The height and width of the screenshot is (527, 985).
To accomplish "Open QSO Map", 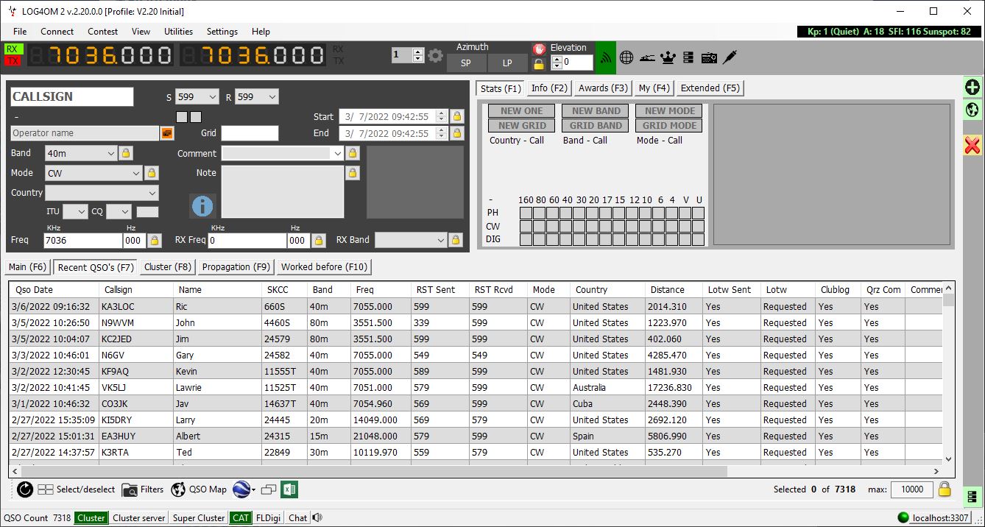I will 199,489.
